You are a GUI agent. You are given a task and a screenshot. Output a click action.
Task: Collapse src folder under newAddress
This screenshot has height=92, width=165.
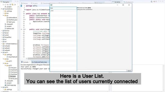tap(3, 15)
